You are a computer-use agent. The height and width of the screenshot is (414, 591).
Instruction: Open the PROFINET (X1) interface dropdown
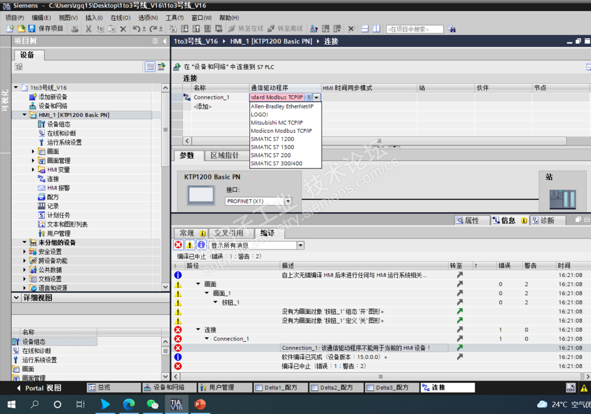(288, 201)
